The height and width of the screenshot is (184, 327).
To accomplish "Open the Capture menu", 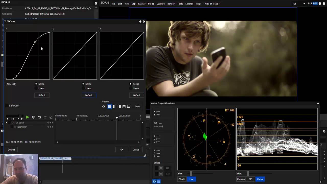I will pyautogui.click(x=160, y=4).
